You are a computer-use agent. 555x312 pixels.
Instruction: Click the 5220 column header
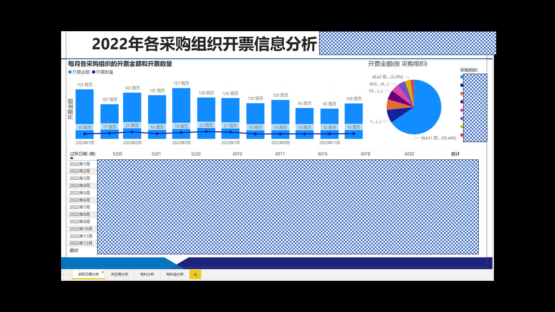[x=196, y=154]
